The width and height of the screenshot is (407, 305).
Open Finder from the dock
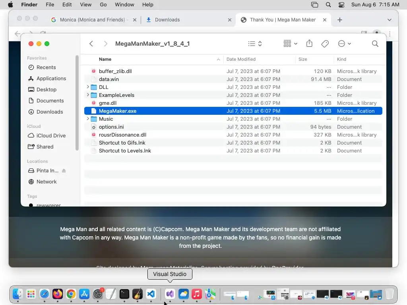17,294
